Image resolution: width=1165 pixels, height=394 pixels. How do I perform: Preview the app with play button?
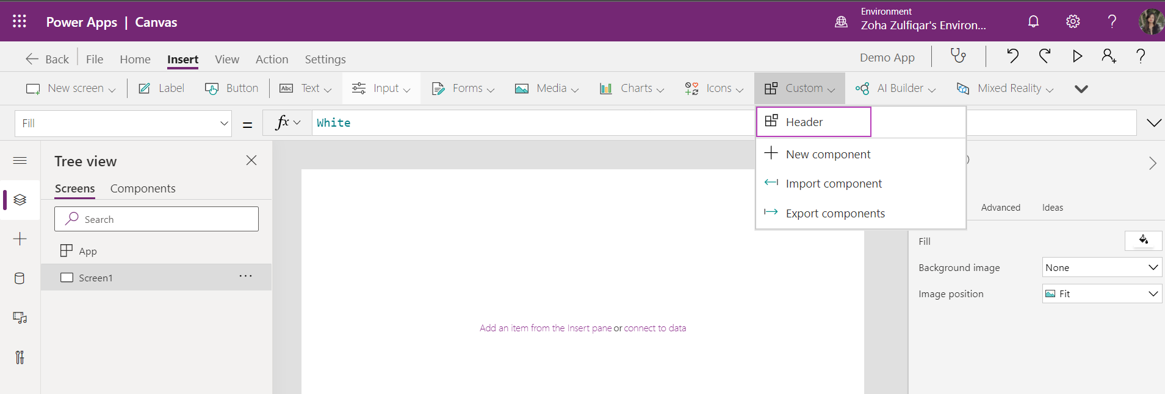coord(1077,57)
